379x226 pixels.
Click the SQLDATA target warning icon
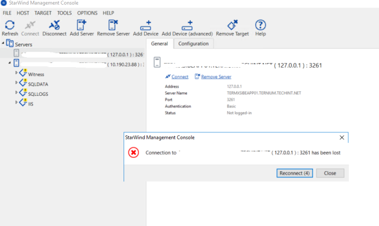(x=23, y=82)
